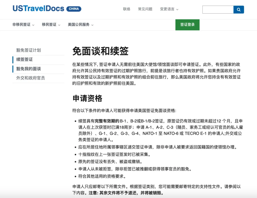The image size is (257, 198).
Task: Click the search magnifier icon button
Action: click(238, 10)
